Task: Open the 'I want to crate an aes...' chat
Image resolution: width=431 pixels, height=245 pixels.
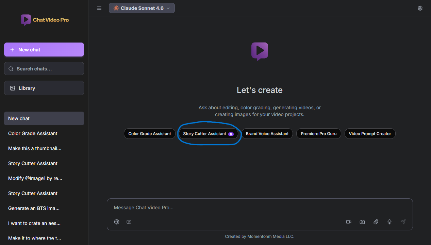Action: pyautogui.click(x=44, y=223)
